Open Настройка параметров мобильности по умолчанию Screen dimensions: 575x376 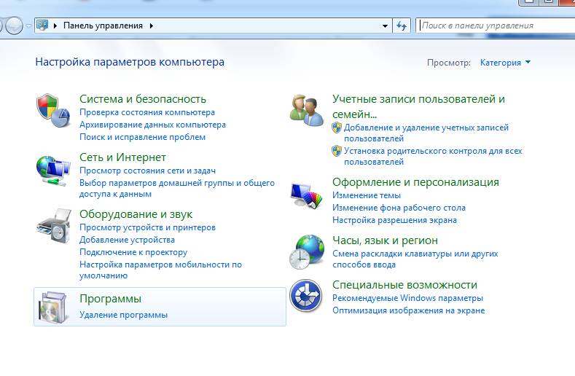pos(160,270)
